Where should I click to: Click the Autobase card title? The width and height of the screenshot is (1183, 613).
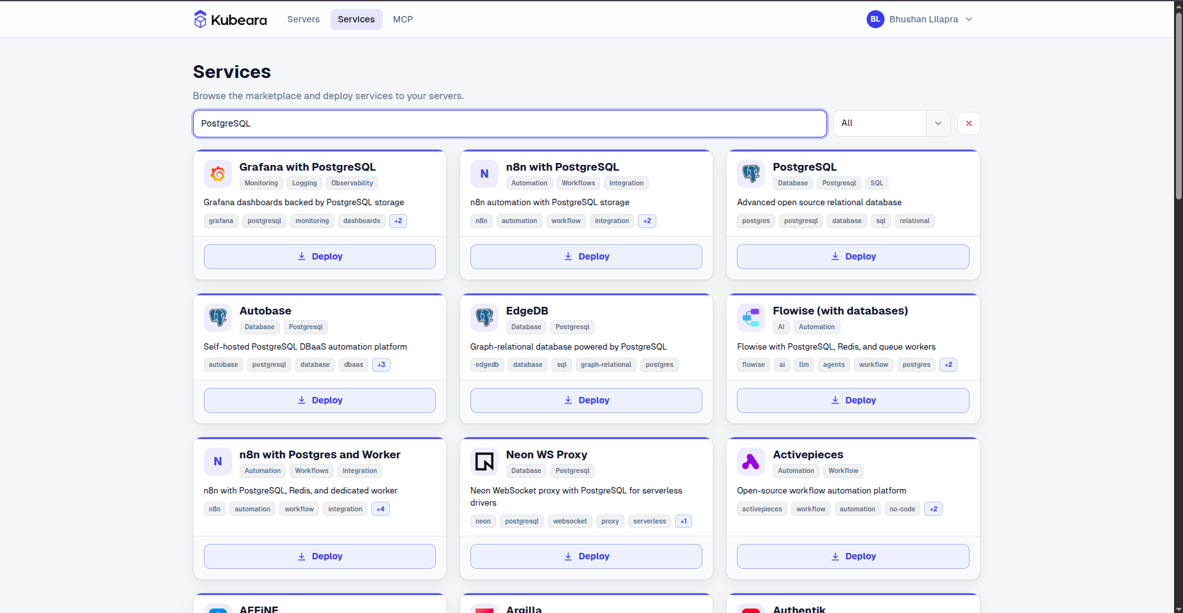coord(265,311)
